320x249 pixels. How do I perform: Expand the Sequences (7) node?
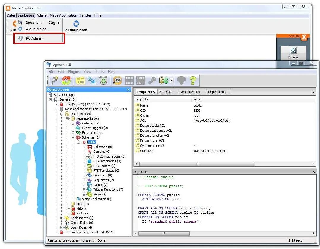pyautogui.click(x=84, y=180)
